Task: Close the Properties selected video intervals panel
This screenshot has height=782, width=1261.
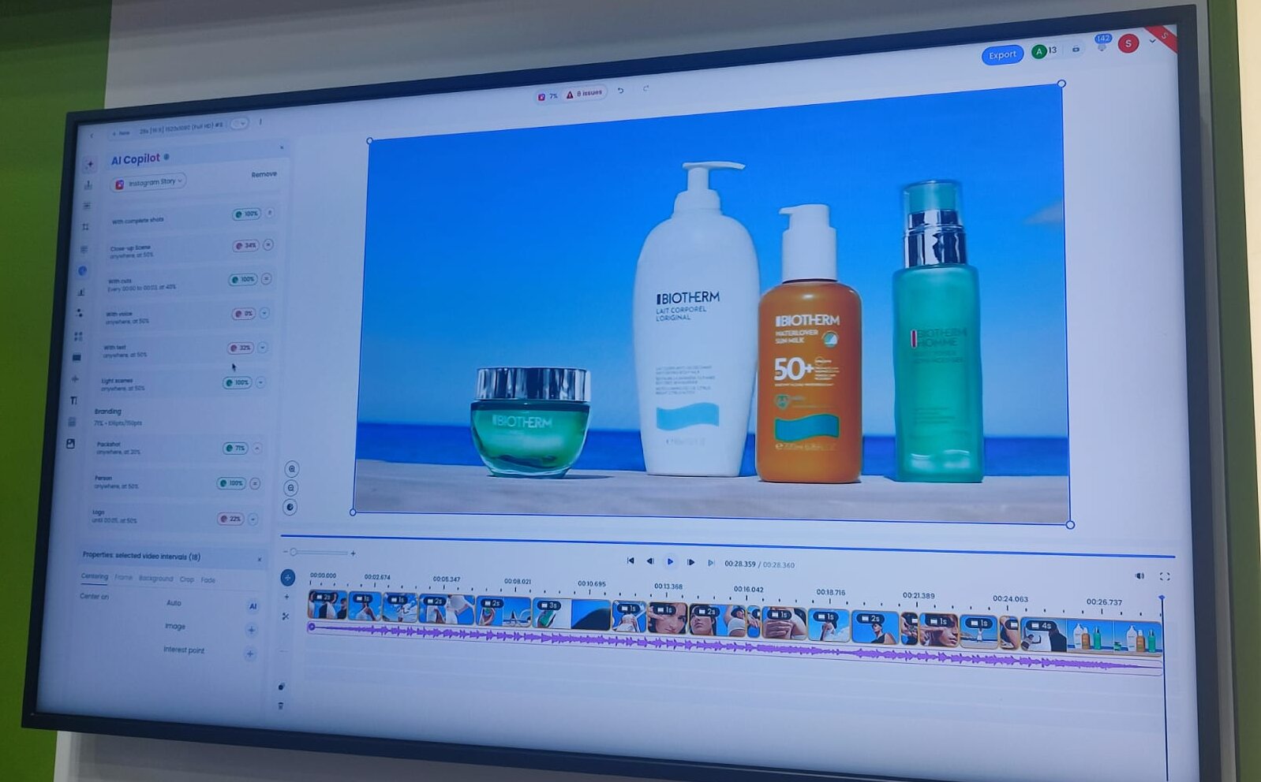Action: [260, 559]
